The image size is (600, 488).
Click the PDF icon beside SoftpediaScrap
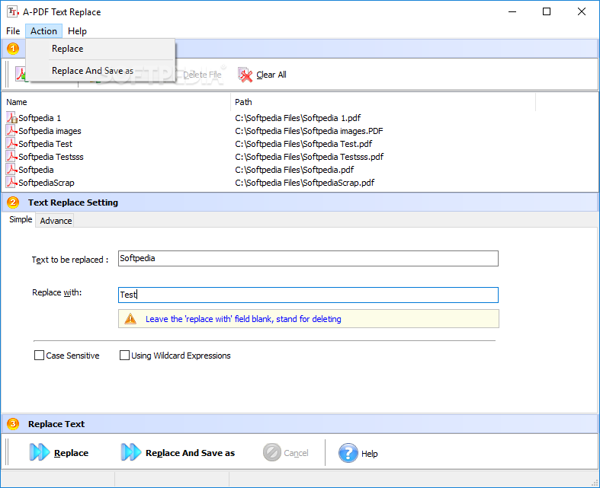[x=11, y=183]
